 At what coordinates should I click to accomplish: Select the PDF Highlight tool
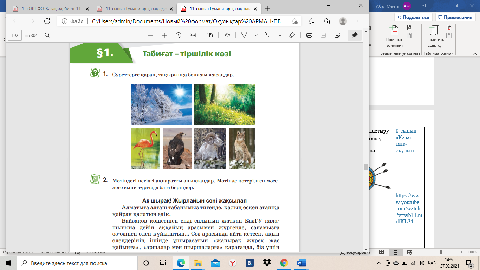268,35
